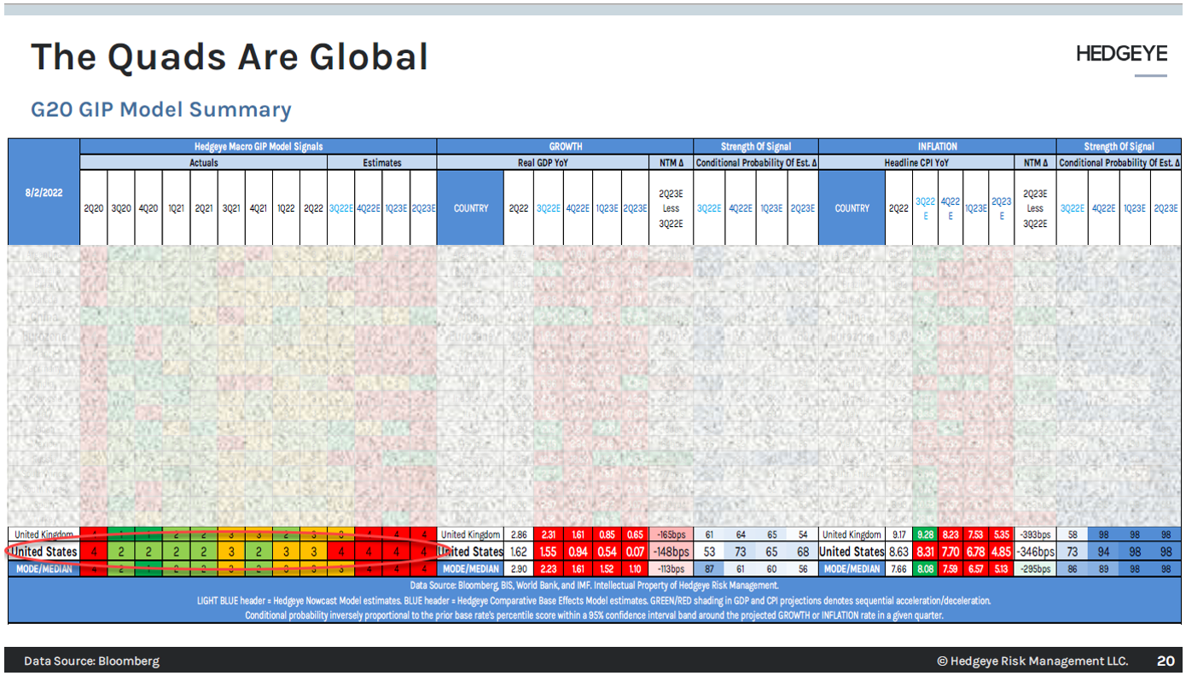This screenshot has height=676, width=1186.
Task: Click the 'Strength Of Signal' header
Action: click(x=755, y=146)
